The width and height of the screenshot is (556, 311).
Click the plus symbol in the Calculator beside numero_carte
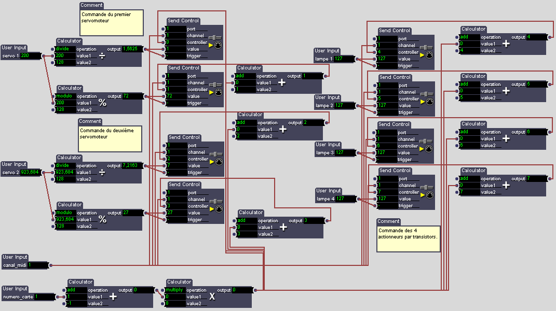(113, 297)
